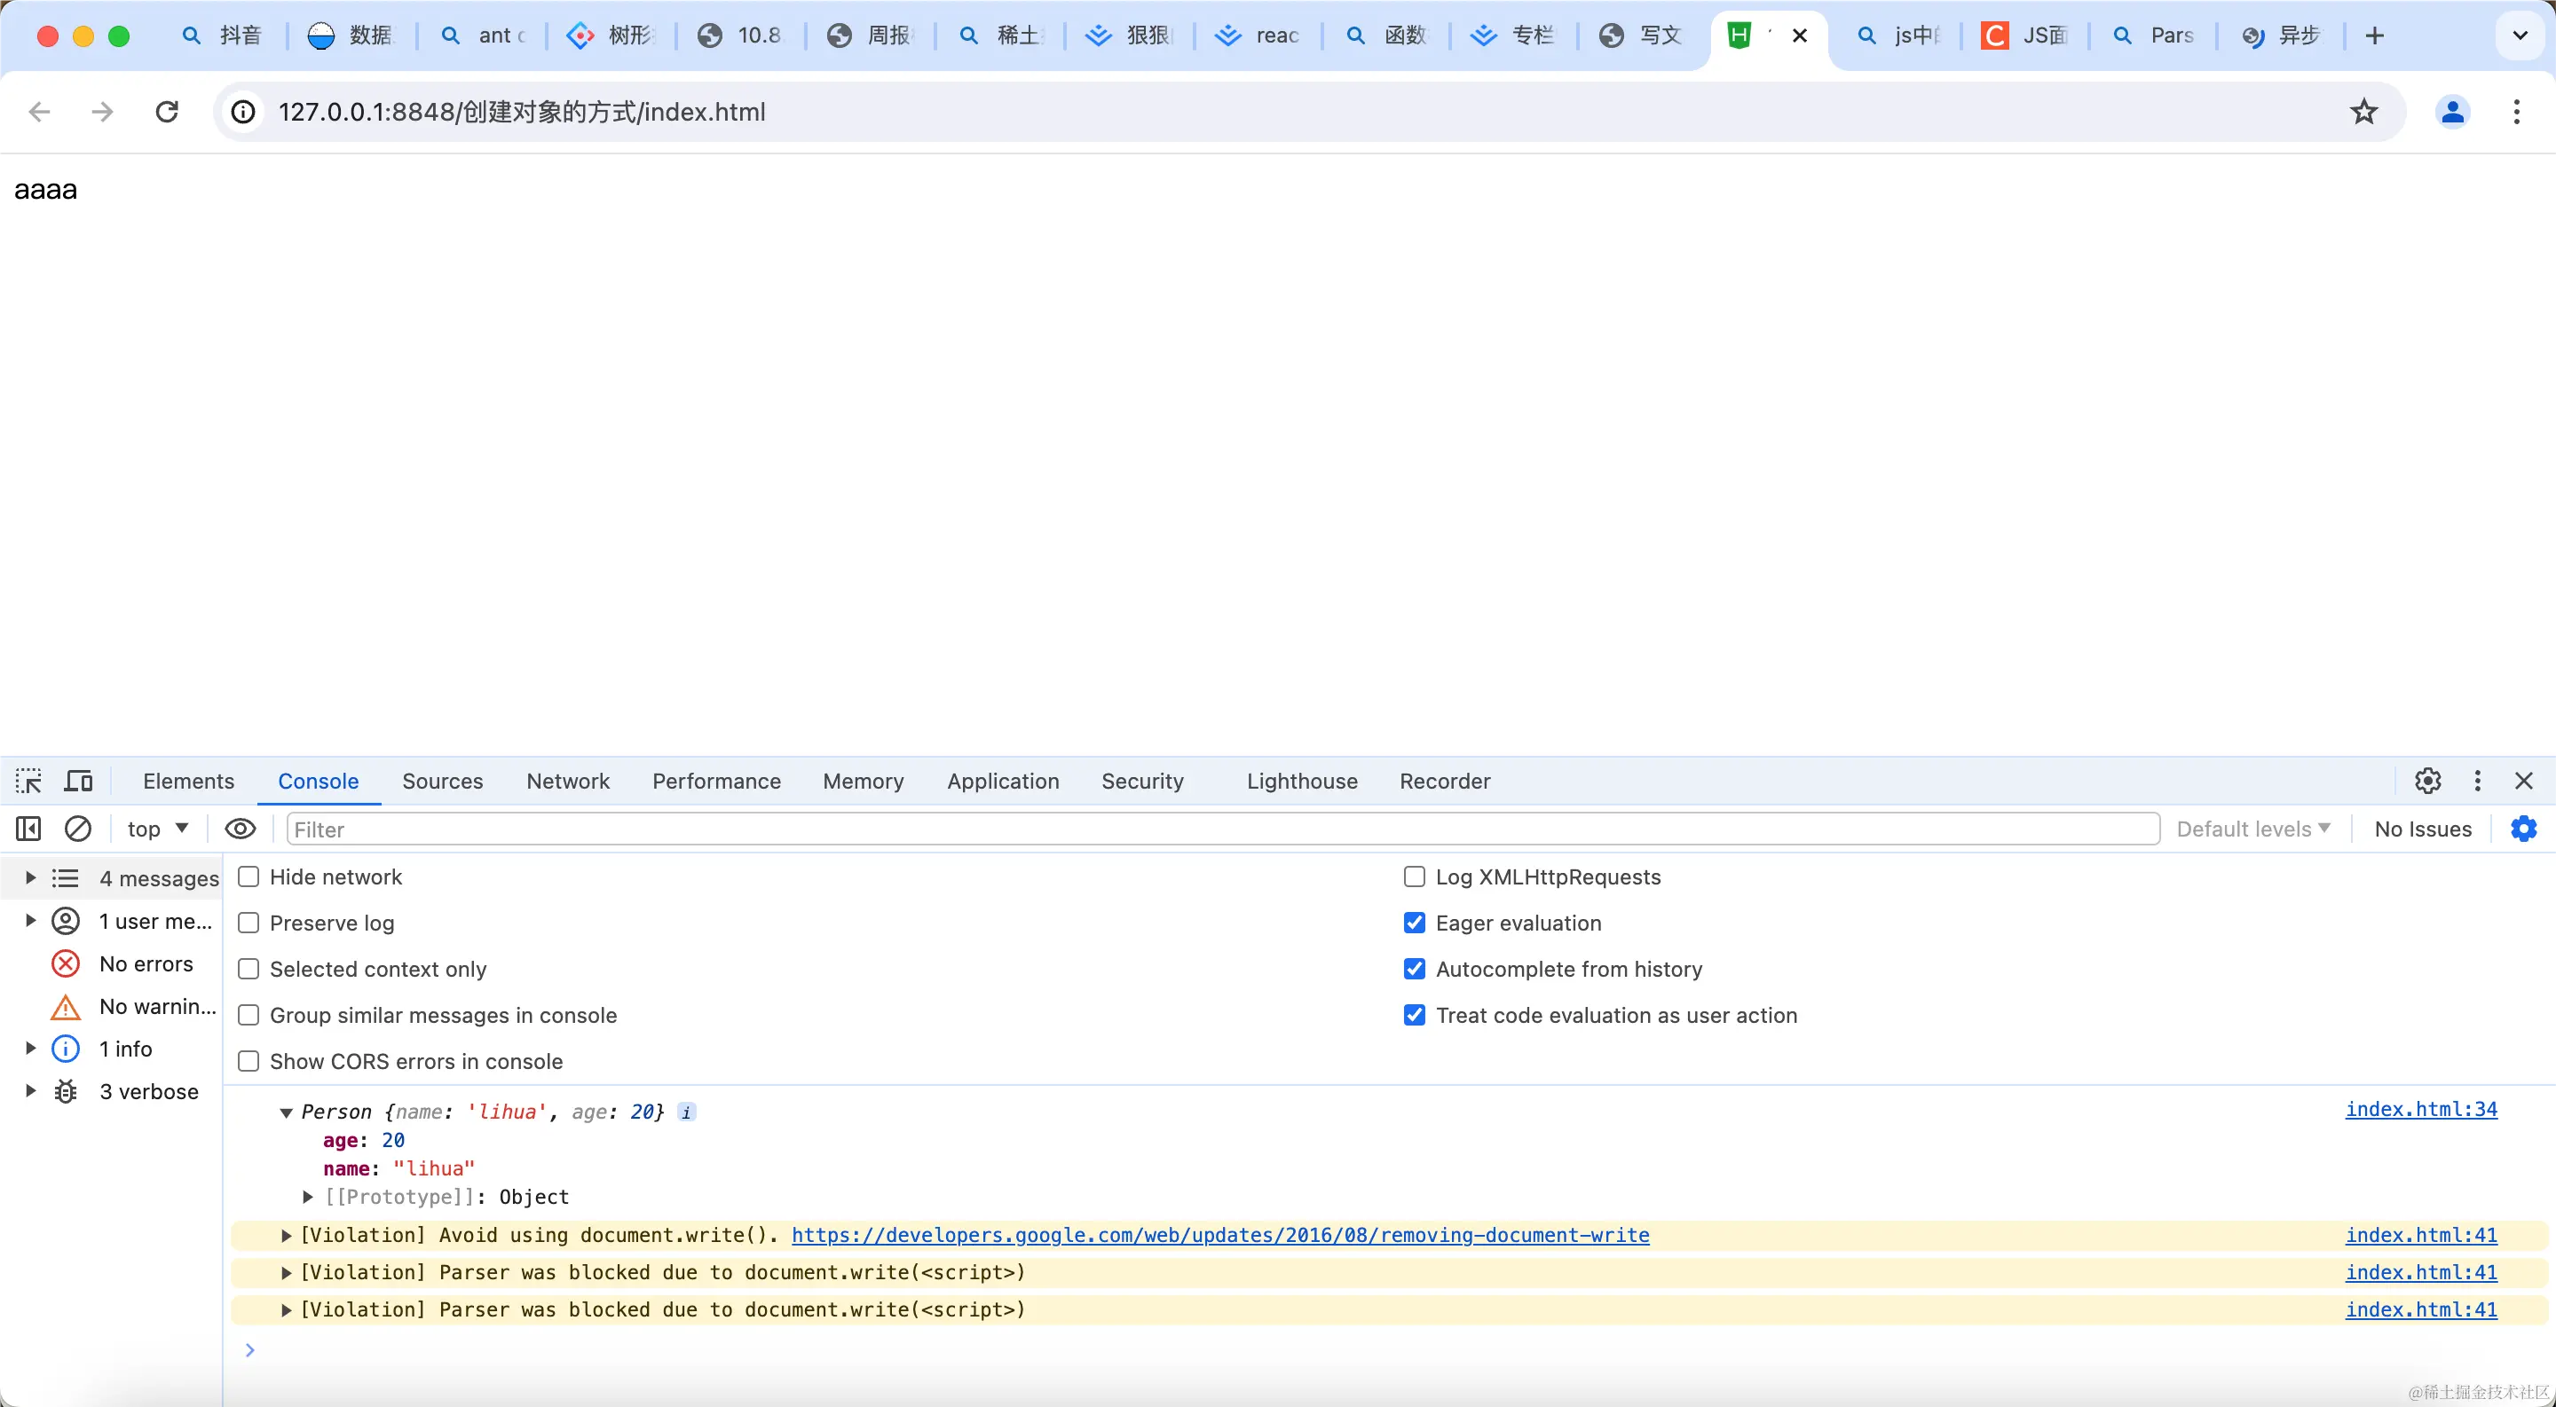This screenshot has height=1407, width=2556.
Task: Click the console Filter input field
Action: tap(1220, 829)
